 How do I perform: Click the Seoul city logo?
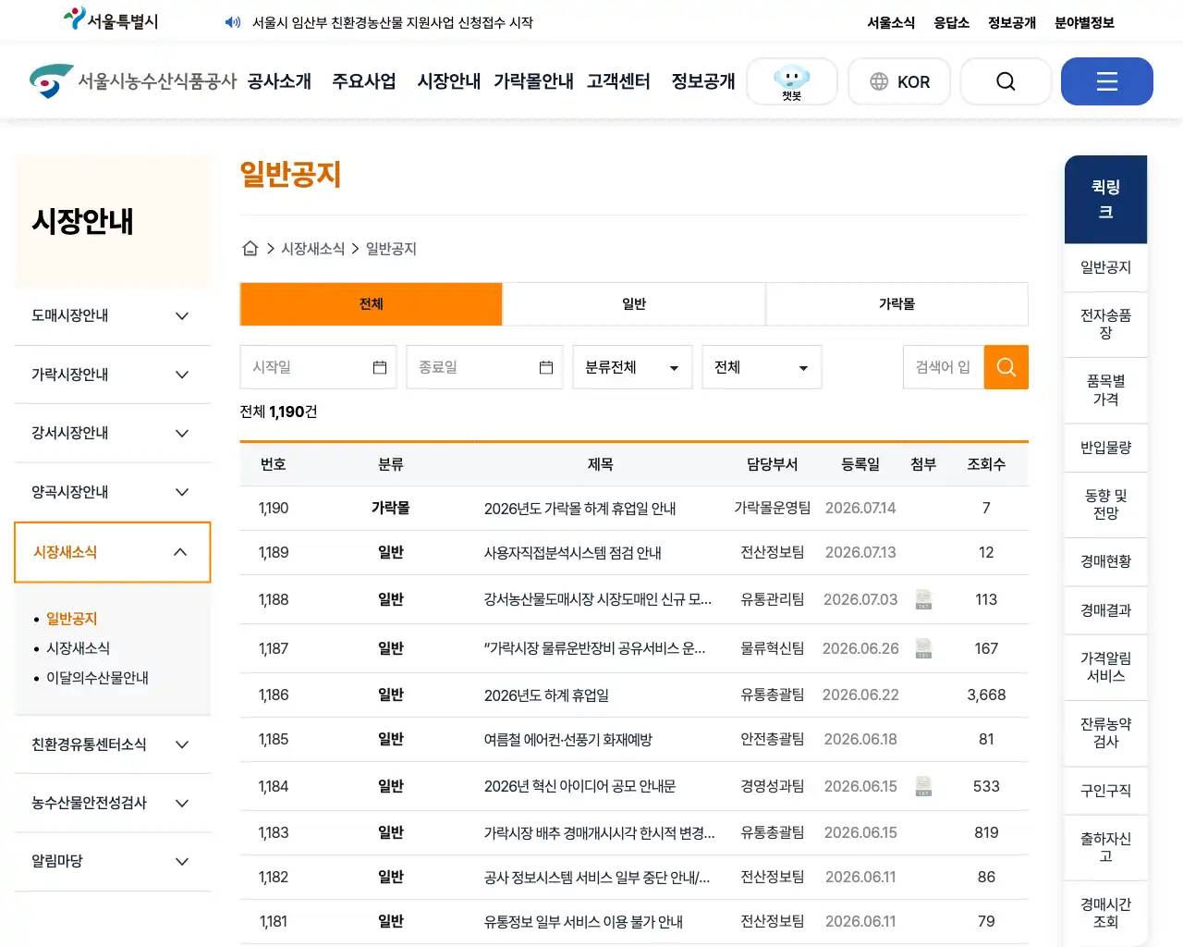click(111, 20)
